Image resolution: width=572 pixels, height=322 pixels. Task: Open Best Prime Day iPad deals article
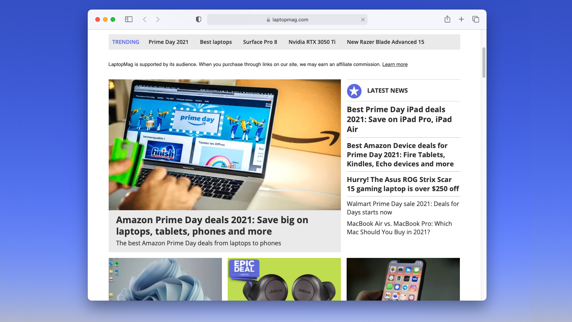(399, 119)
